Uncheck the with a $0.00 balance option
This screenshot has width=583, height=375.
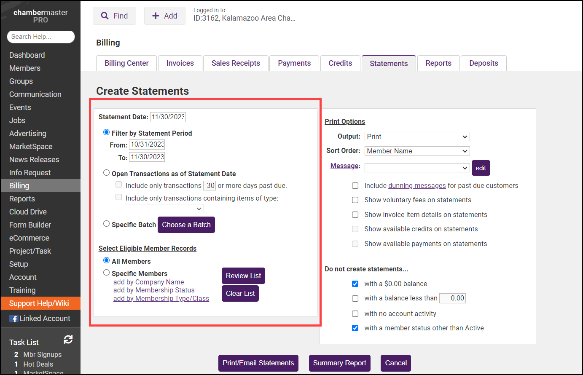[355, 284]
